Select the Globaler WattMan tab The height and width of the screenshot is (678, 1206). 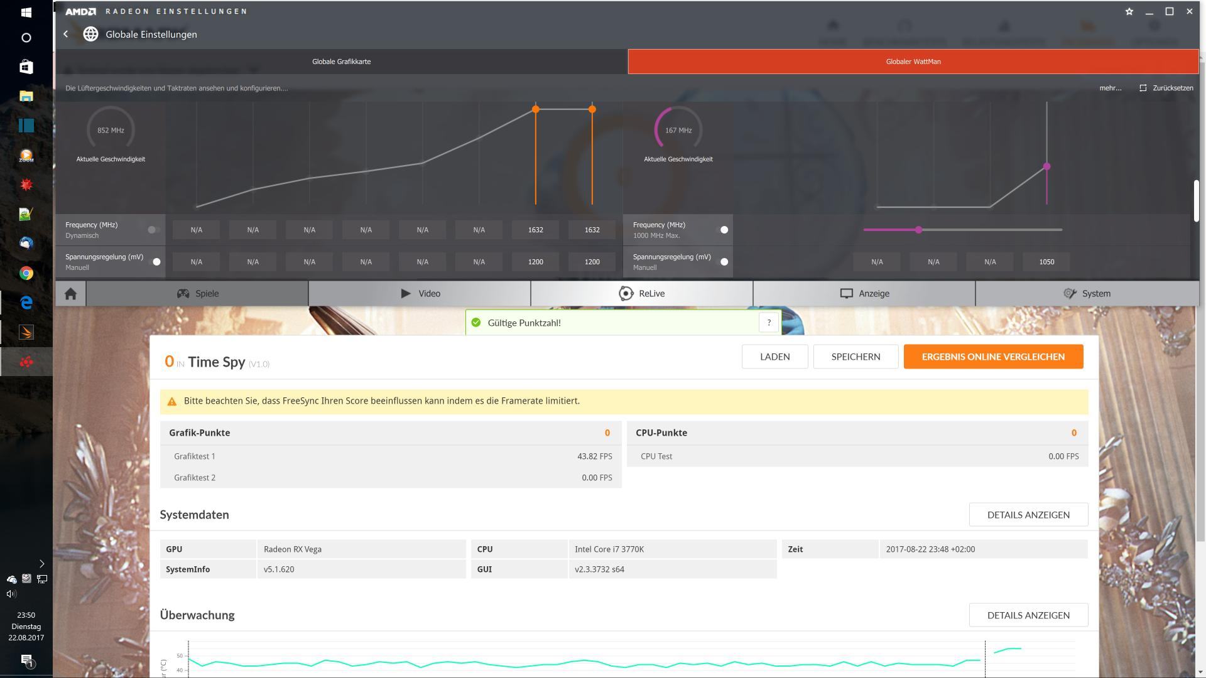(913, 62)
